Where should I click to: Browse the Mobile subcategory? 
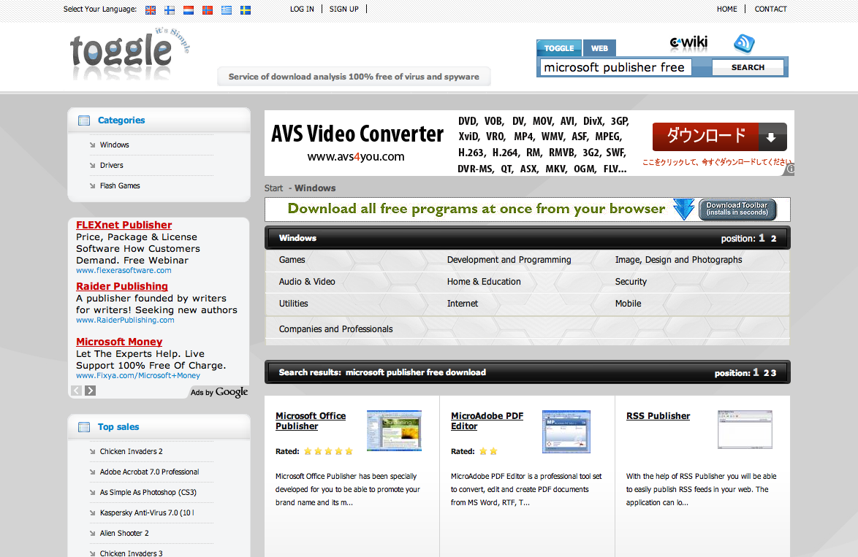click(629, 304)
